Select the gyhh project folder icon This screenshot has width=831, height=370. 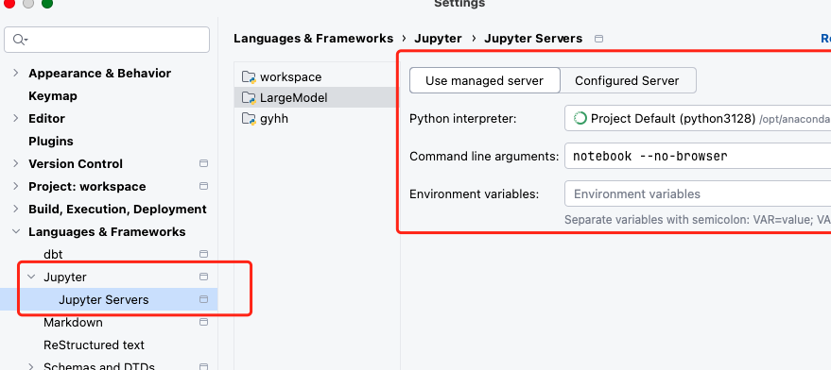249,119
